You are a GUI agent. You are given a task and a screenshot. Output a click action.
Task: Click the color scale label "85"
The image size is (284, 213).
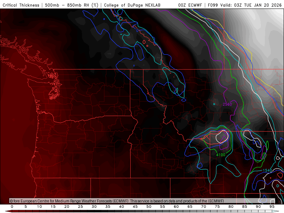tap(245, 207)
